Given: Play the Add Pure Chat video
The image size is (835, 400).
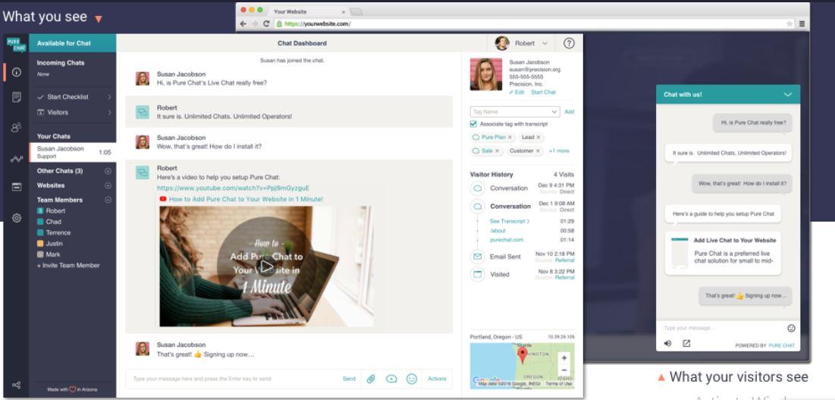Looking at the screenshot, I should (266, 266).
